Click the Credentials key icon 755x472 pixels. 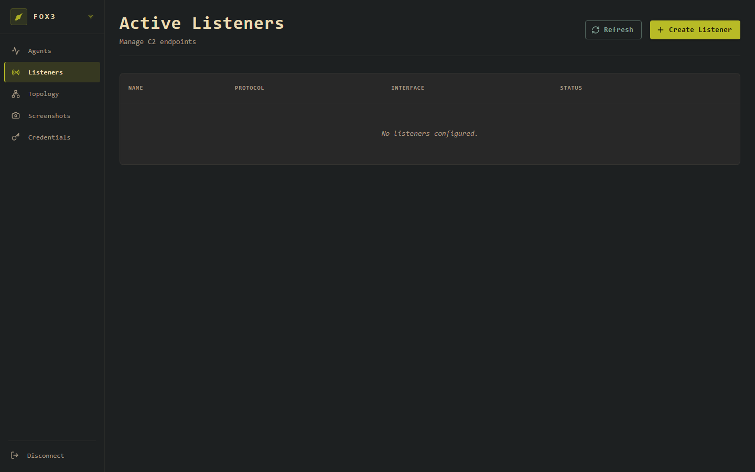click(16, 137)
